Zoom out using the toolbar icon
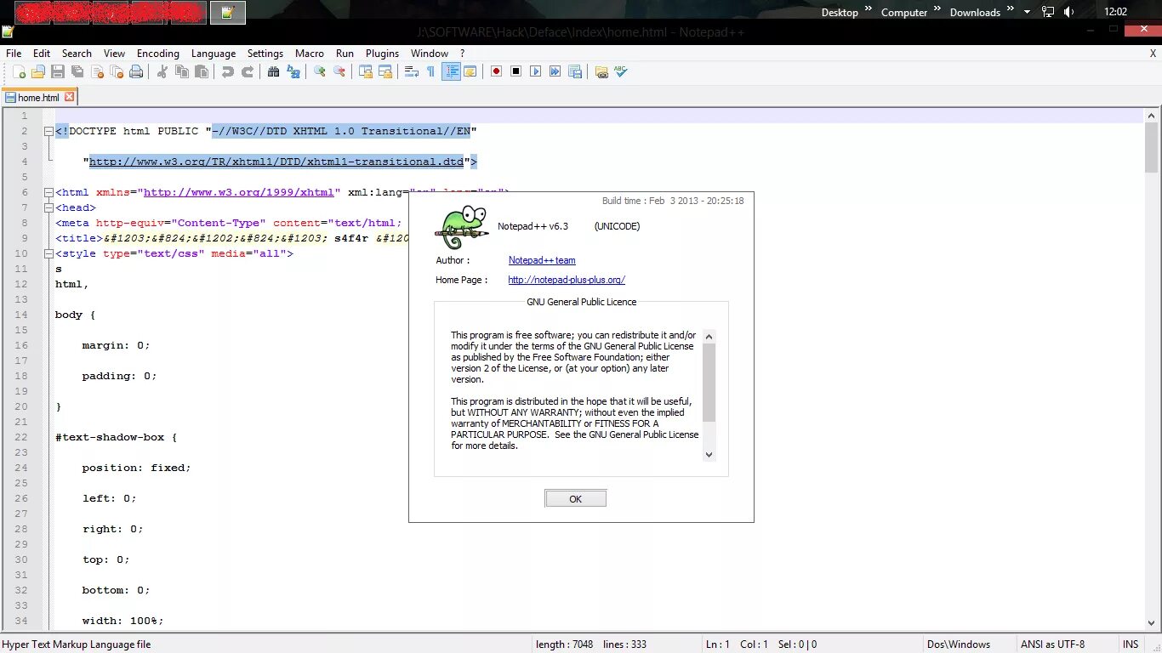The width and height of the screenshot is (1162, 653). 339,71
